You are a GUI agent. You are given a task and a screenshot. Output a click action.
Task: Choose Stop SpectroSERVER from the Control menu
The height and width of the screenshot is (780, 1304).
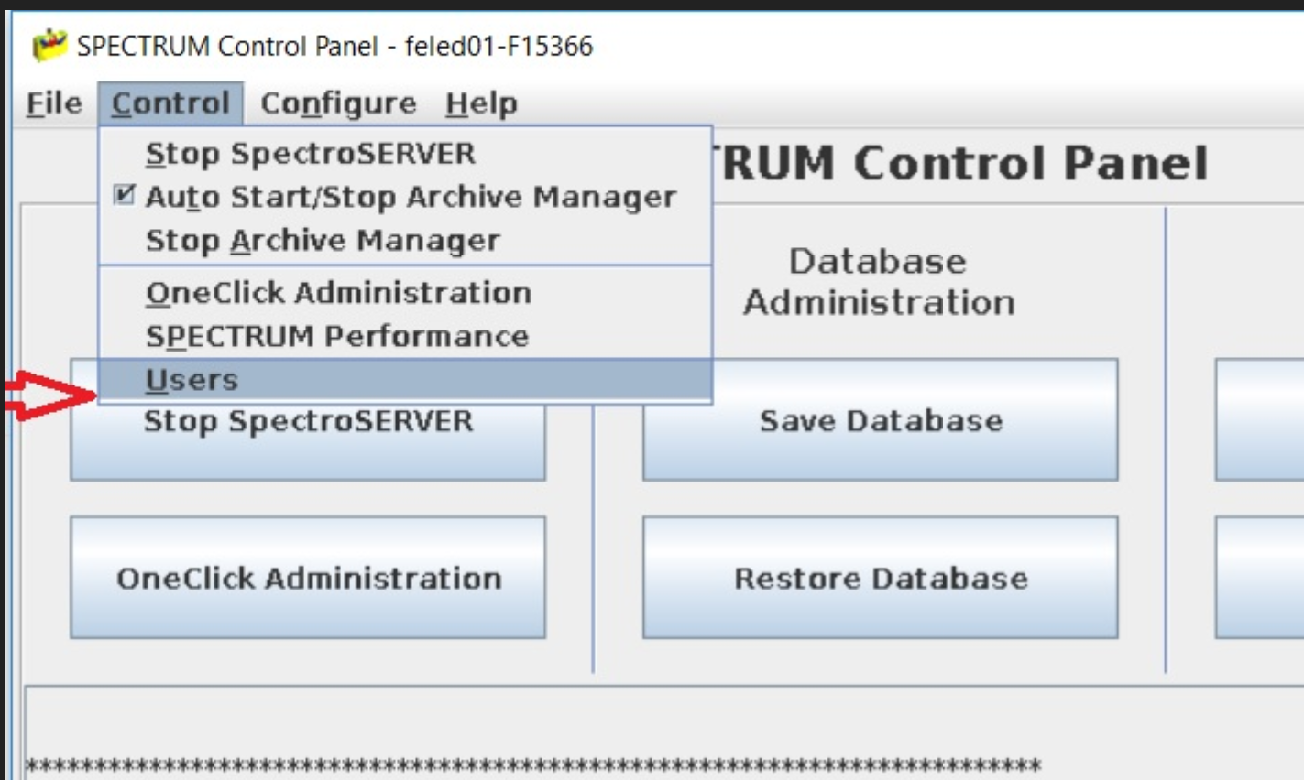point(310,154)
